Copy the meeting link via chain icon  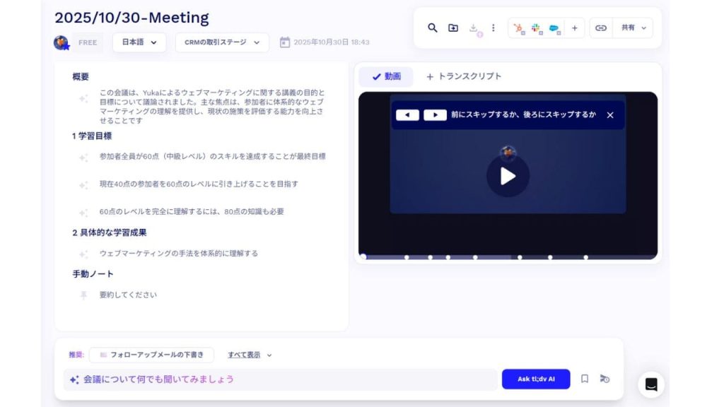(x=601, y=28)
